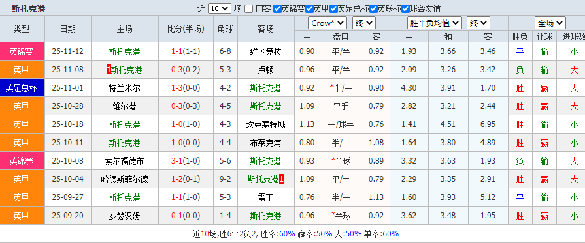Click the 让球 column header

coord(544,36)
